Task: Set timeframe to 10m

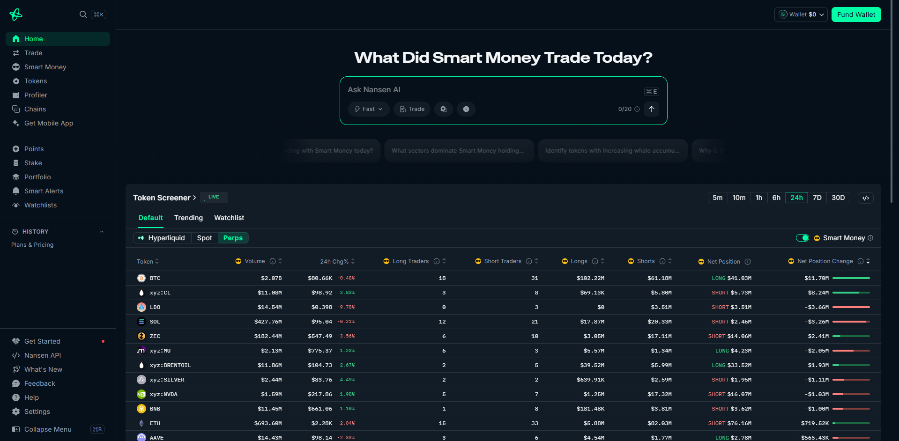Action: point(739,198)
